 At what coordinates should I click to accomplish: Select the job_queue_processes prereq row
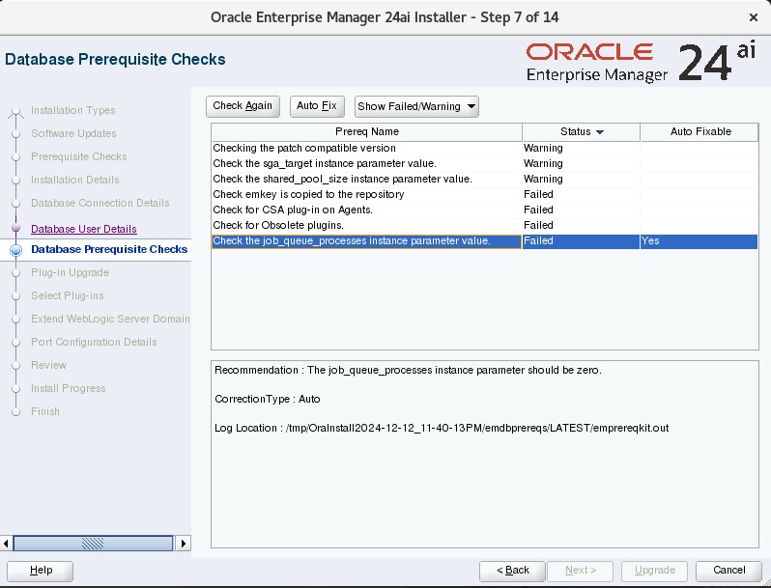click(484, 241)
